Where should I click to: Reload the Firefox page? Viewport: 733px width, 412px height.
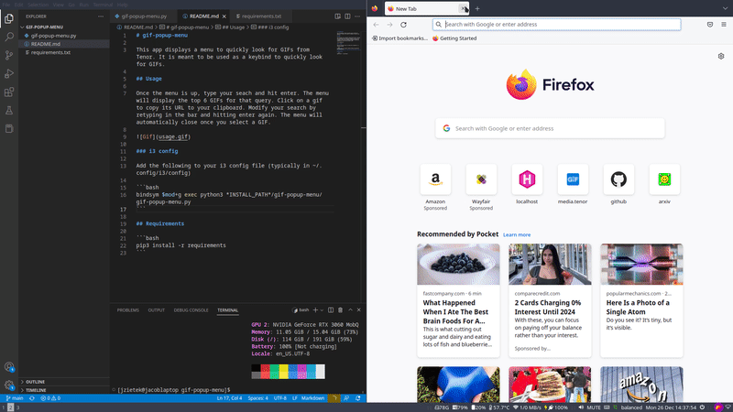[x=403, y=25]
